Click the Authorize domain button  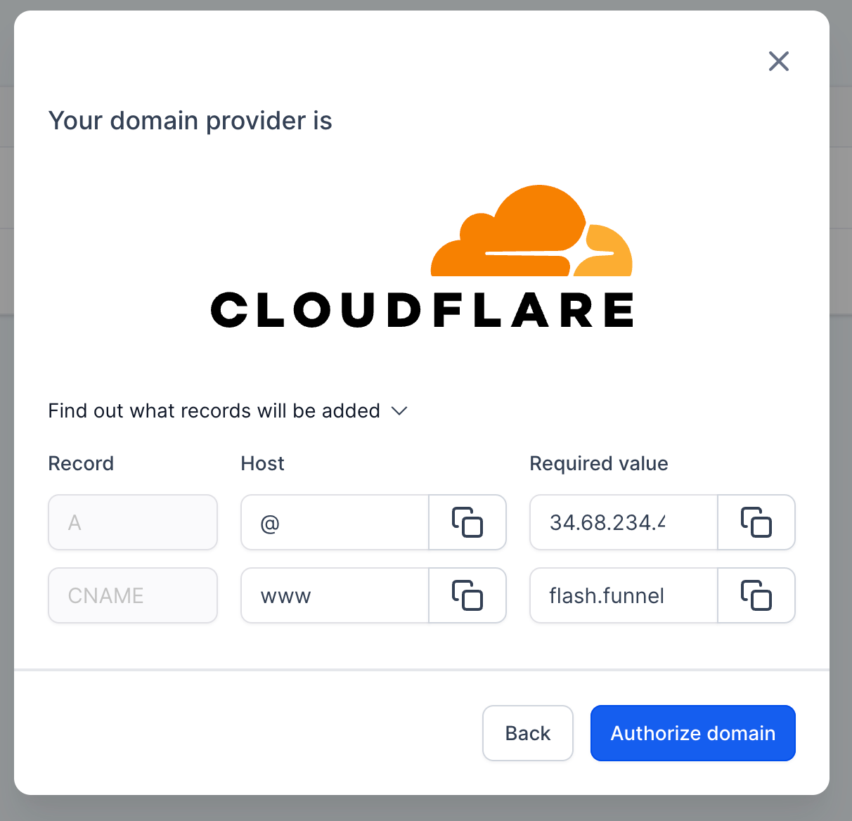(x=693, y=733)
